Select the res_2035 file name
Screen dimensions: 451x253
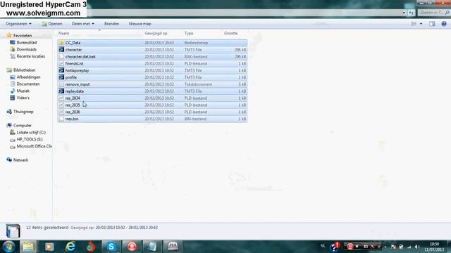tap(73, 105)
